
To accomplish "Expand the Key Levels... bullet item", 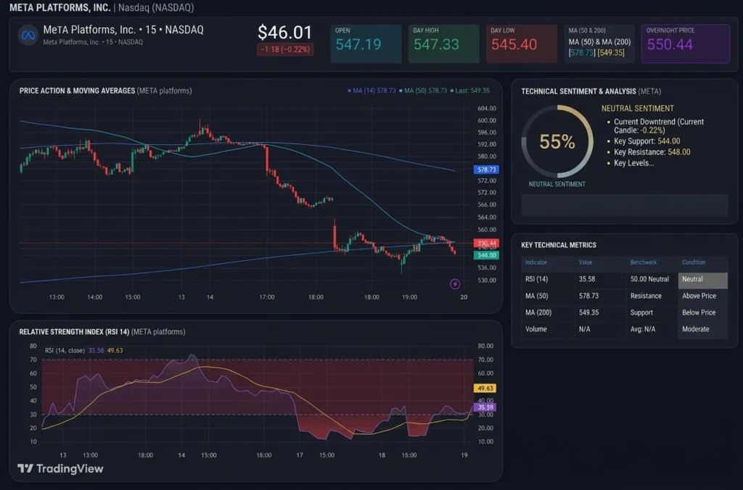I will [633, 163].
